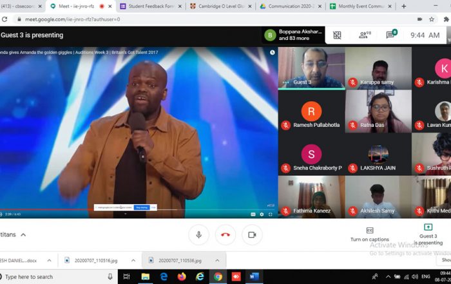The height and width of the screenshot is (284, 451).
Task: Turn on captions
Action: coord(370,234)
